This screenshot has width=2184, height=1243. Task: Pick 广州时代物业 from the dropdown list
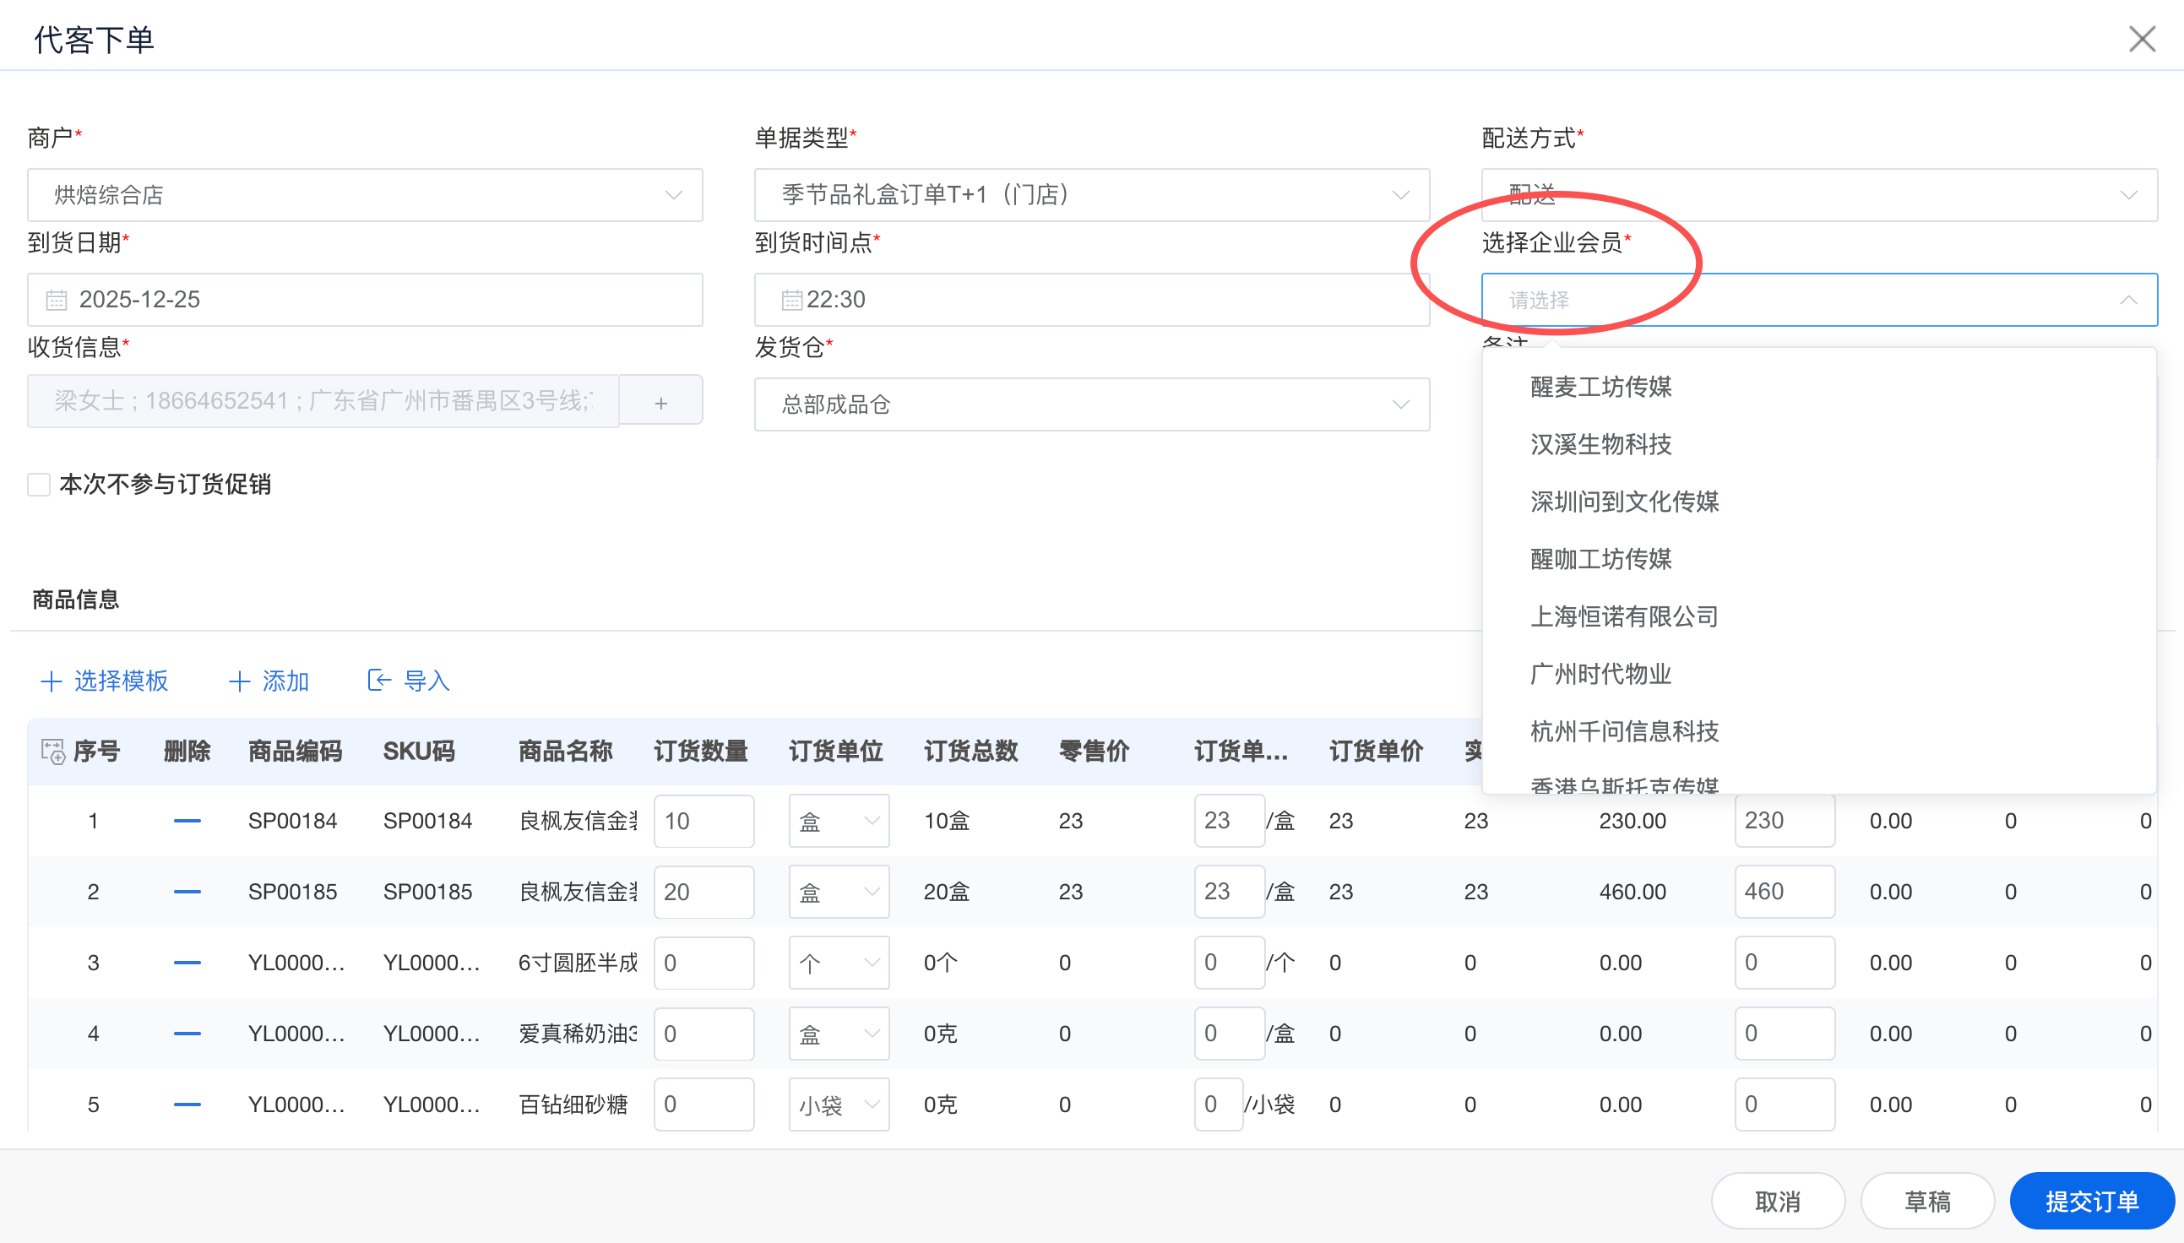1600,674
